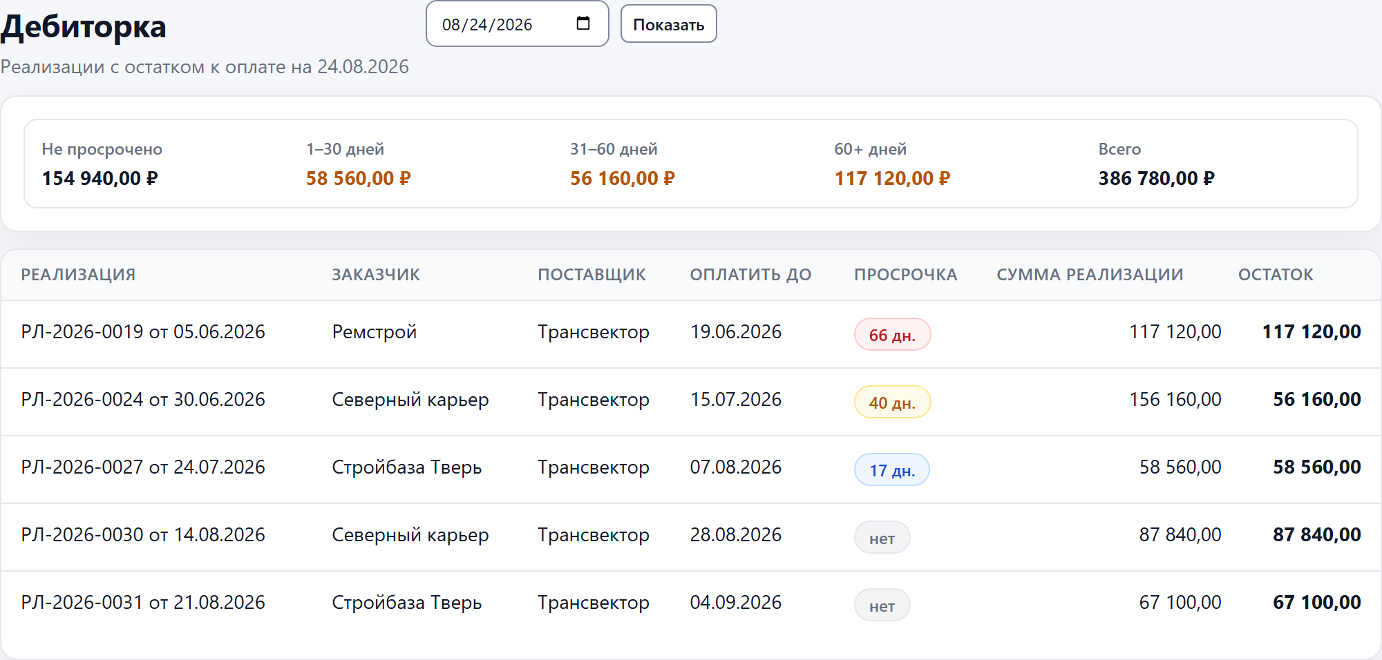
Task: Click the Показать button
Action: coord(668,24)
